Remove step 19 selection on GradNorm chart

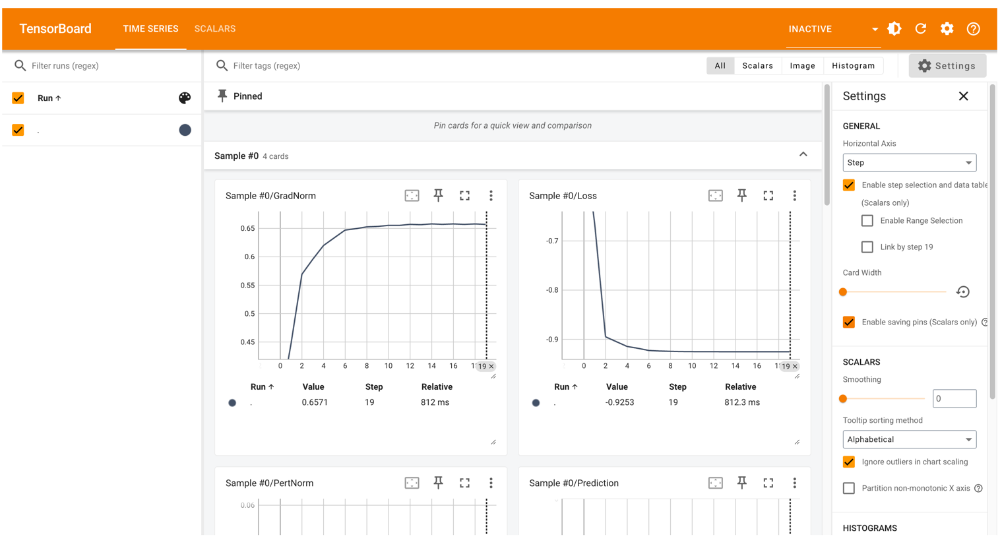click(x=491, y=367)
